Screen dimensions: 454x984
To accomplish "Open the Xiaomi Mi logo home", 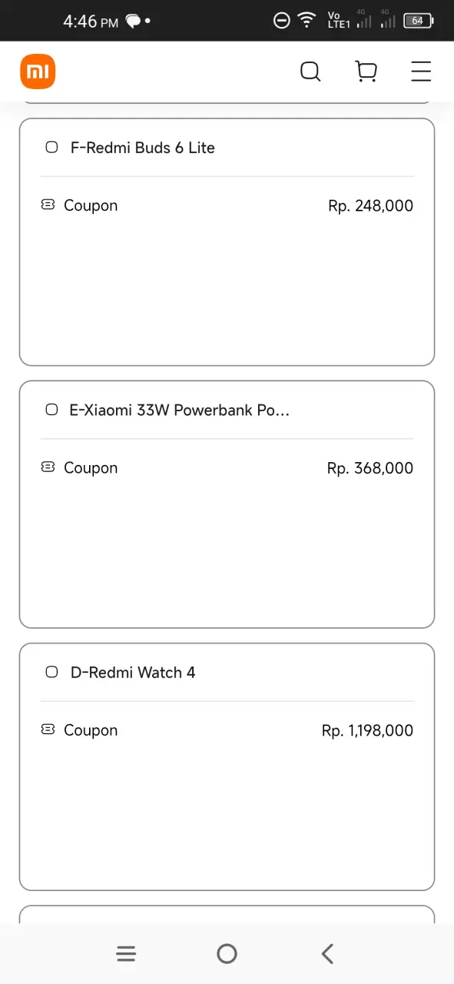I will [x=38, y=71].
